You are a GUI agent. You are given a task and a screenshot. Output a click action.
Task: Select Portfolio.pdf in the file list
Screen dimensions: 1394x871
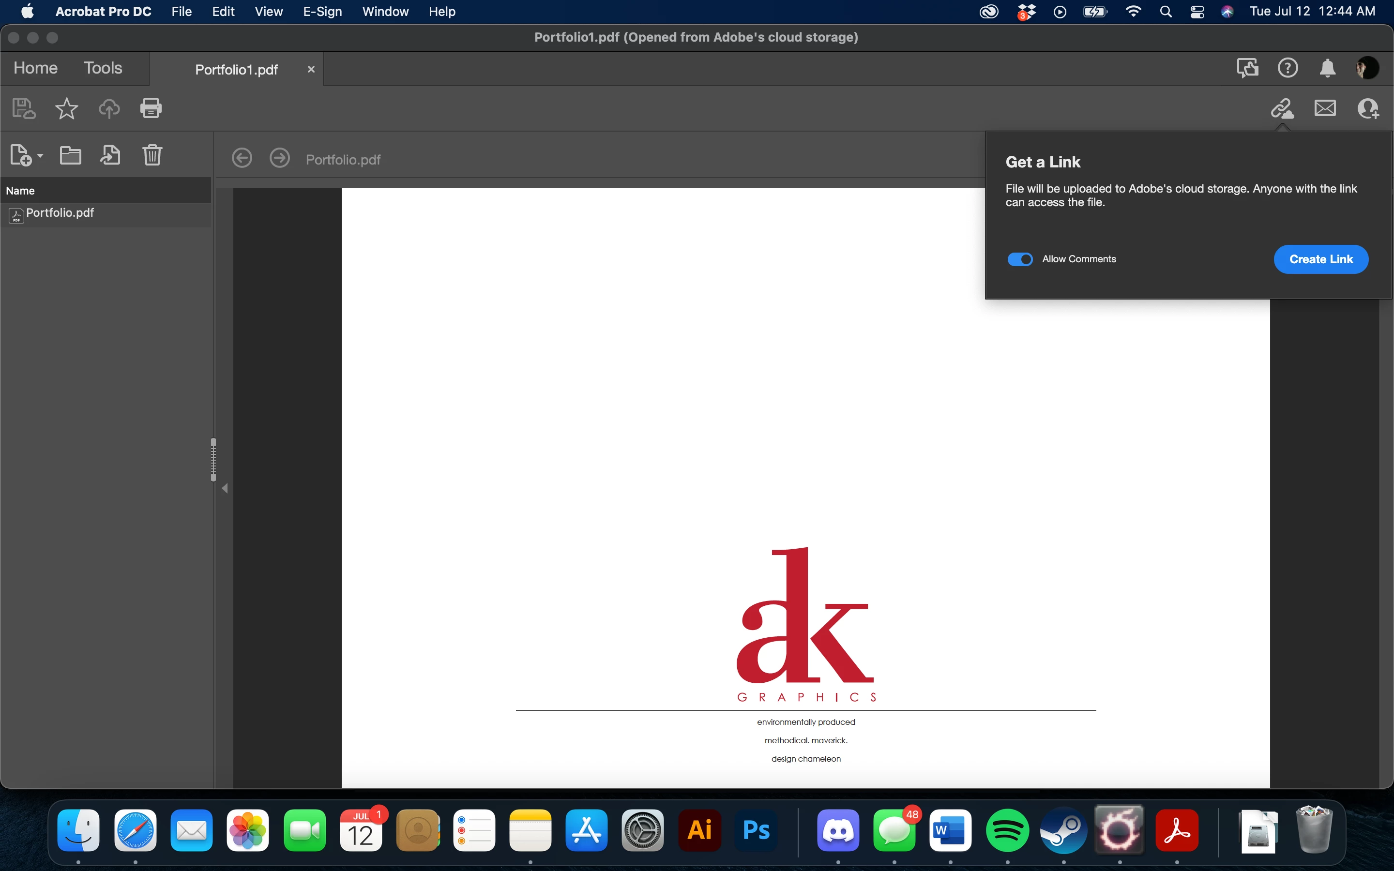(106, 214)
